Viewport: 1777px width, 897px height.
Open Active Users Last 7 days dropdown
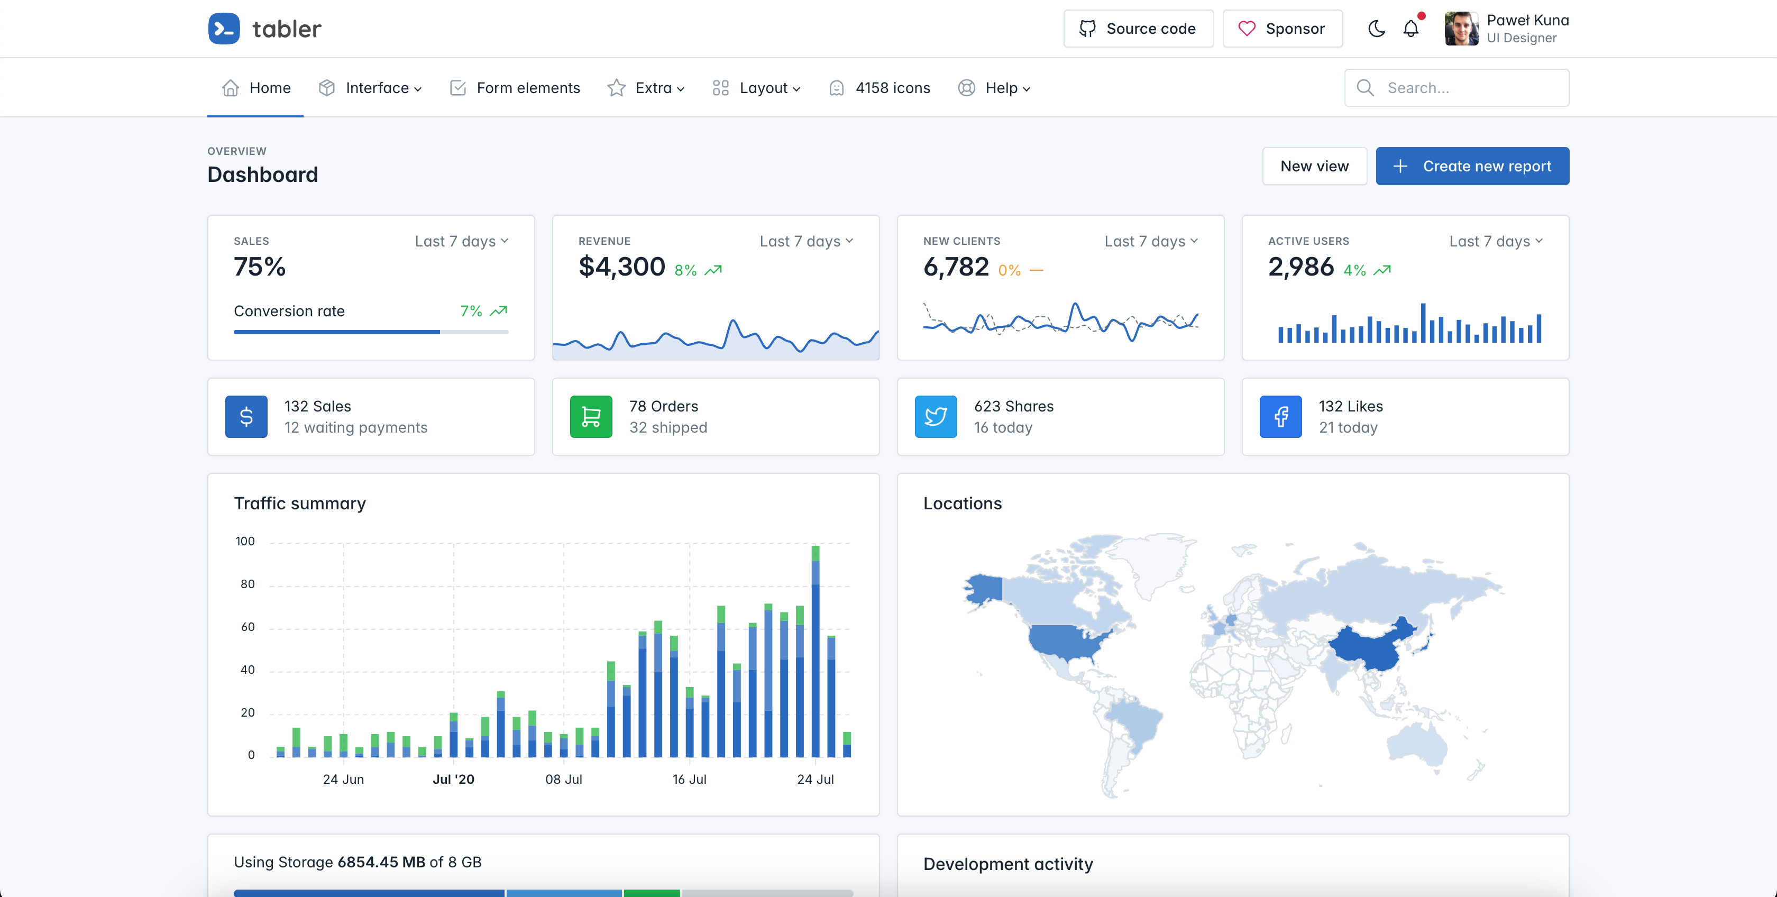(1496, 241)
